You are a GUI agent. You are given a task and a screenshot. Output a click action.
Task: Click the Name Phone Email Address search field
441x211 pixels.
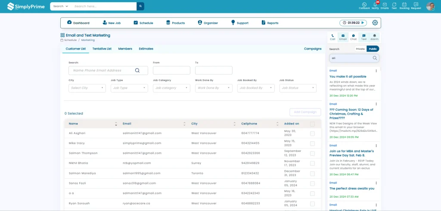coord(108,70)
